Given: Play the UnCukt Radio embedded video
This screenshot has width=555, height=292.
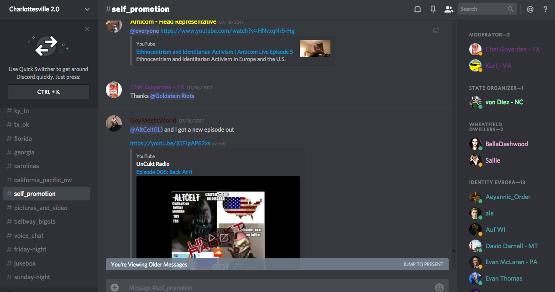Looking at the screenshot, I should (x=212, y=237).
